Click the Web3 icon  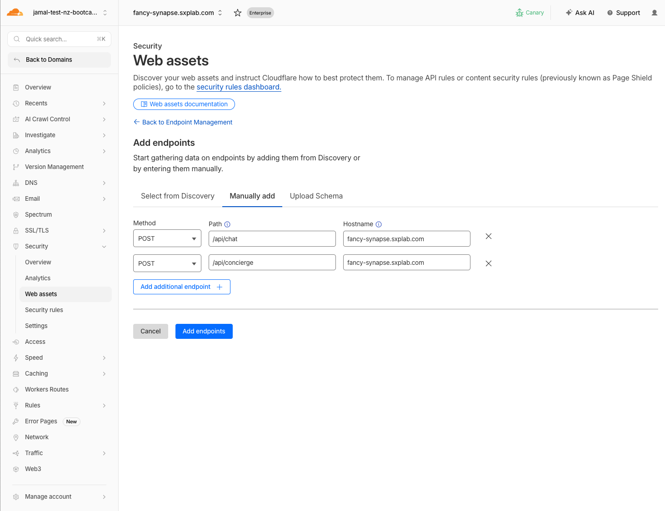click(x=16, y=469)
